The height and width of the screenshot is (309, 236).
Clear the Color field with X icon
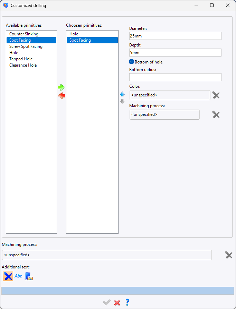tap(216, 95)
